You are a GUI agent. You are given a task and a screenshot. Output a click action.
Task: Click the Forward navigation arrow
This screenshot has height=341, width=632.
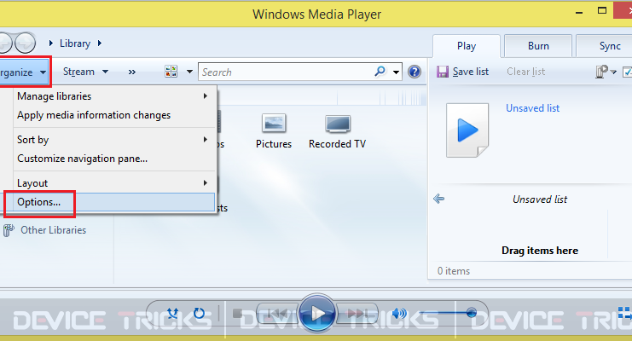click(26, 43)
